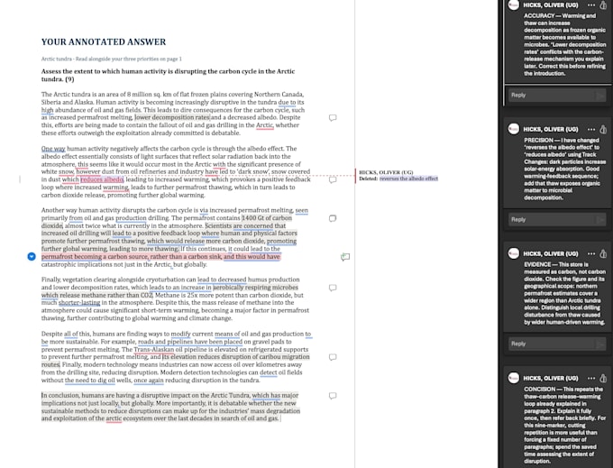Open comment marker beside 'caribou migration routes' paragraph

pos(333,357)
